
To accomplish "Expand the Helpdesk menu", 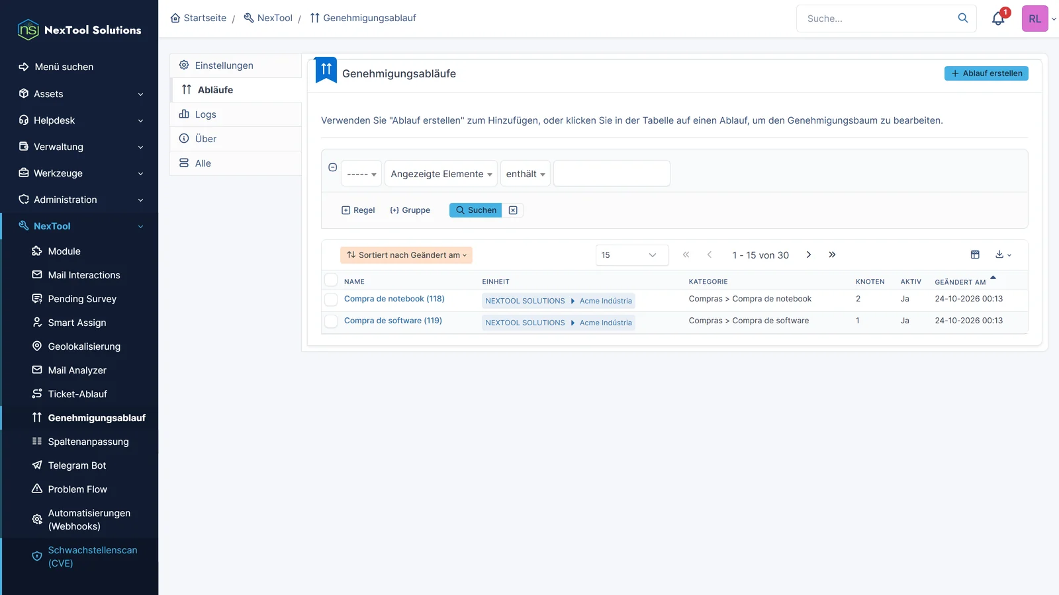I will pos(79,120).
